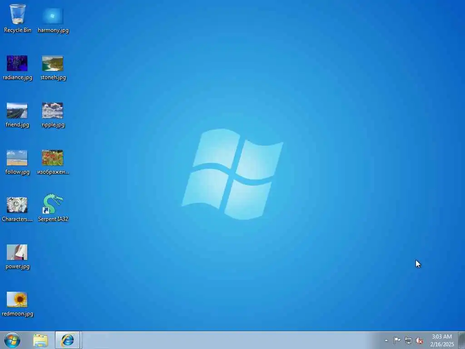Viewport: 465px width, 349px height.
Task: Open the network status tray icon
Action: [408, 341]
